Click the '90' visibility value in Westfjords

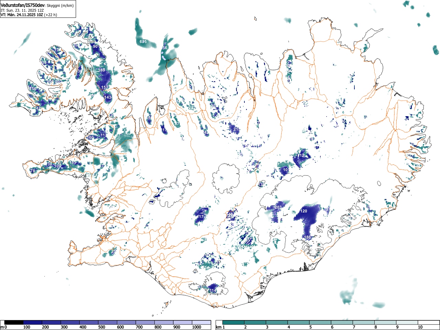(95, 46)
